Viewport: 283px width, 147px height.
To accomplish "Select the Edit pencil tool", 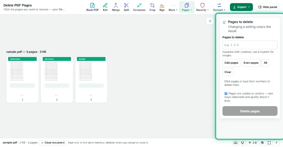I will [x=105, y=7].
